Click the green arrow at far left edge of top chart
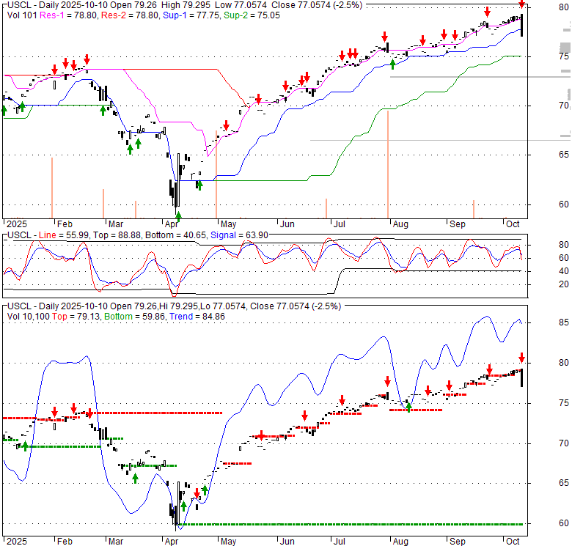 coord(4,110)
